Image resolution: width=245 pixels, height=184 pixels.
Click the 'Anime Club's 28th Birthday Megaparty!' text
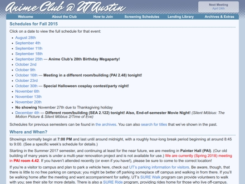click(84, 59)
